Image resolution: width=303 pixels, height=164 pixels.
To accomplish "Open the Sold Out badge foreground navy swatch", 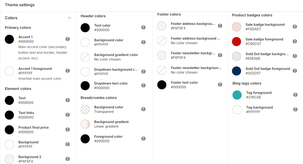I will click(x=237, y=71).
